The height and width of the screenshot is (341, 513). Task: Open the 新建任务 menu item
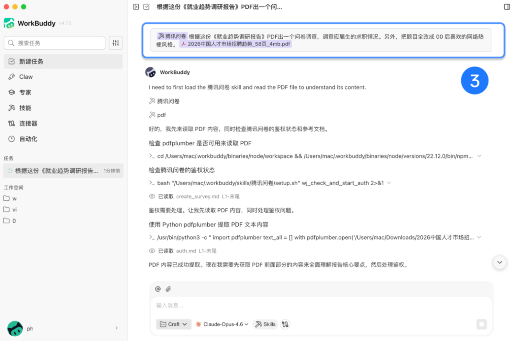pyautogui.click(x=63, y=62)
